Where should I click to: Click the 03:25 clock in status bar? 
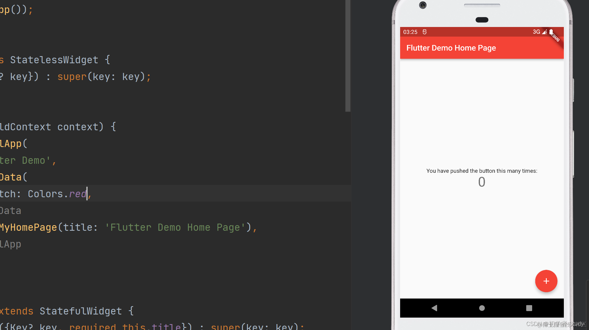pyautogui.click(x=410, y=32)
